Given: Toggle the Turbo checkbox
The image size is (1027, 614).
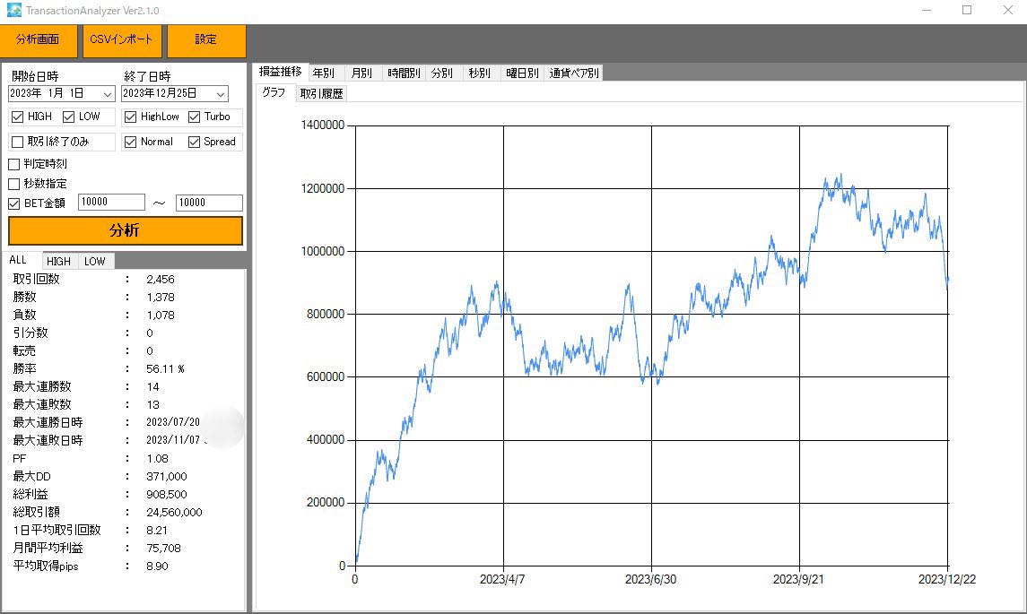Looking at the screenshot, I should (x=194, y=117).
